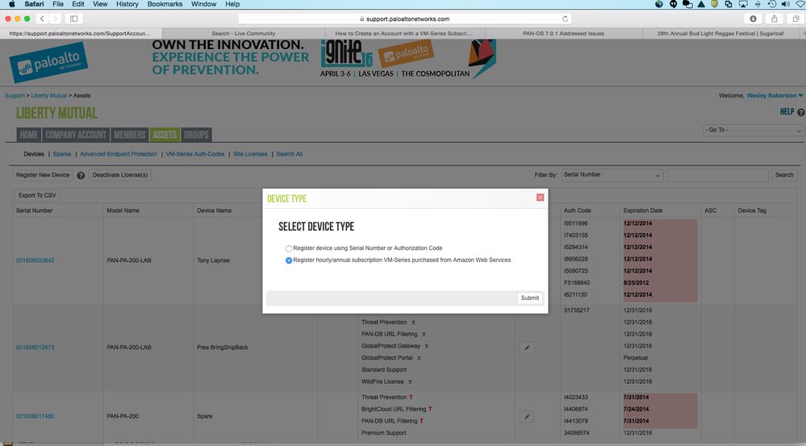Viewport: 806px width, 446px height.
Task: Open Safari menu in menu bar
Action: [x=35, y=4]
